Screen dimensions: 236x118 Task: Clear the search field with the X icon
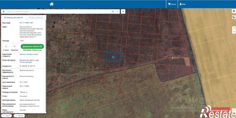tap(117, 12)
